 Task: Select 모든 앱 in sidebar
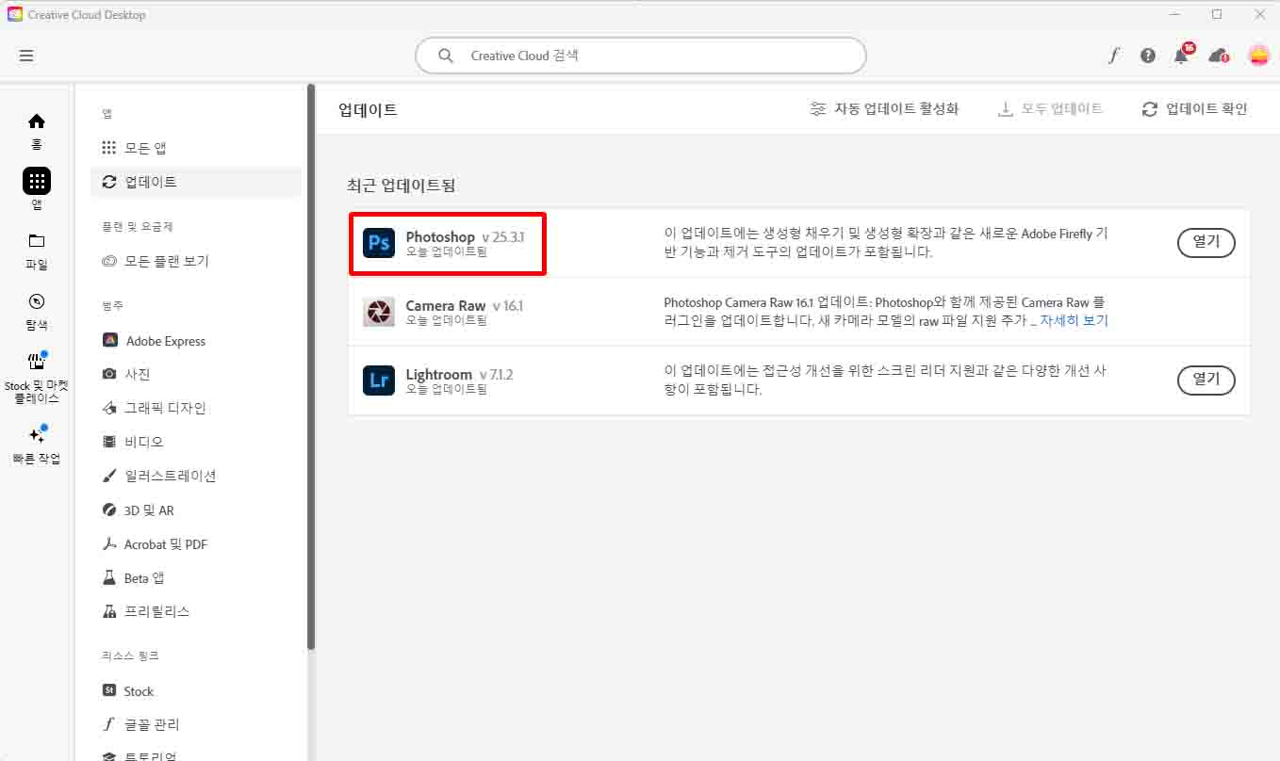click(x=196, y=148)
